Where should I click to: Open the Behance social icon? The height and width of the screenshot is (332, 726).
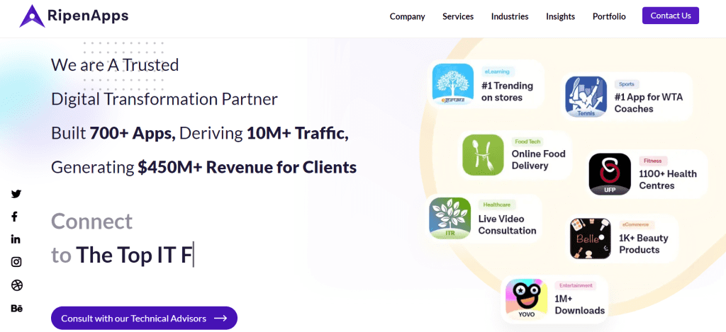pyautogui.click(x=16, y=308)
